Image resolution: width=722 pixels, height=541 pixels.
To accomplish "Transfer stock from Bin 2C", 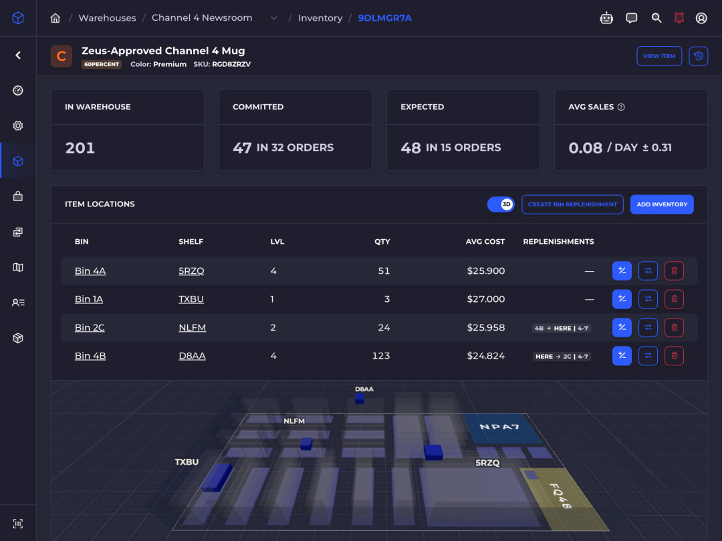I will 648,327.
